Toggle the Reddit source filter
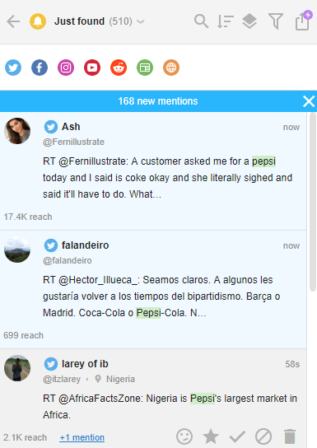This screenshot has width=317, height=448. (119, 68)
